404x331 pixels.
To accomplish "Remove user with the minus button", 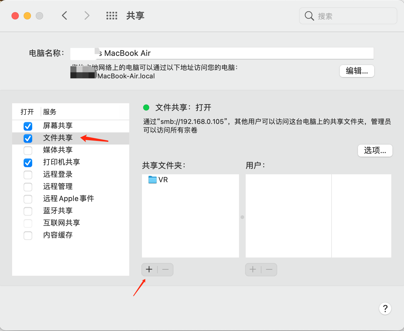I will coord(269,269).
